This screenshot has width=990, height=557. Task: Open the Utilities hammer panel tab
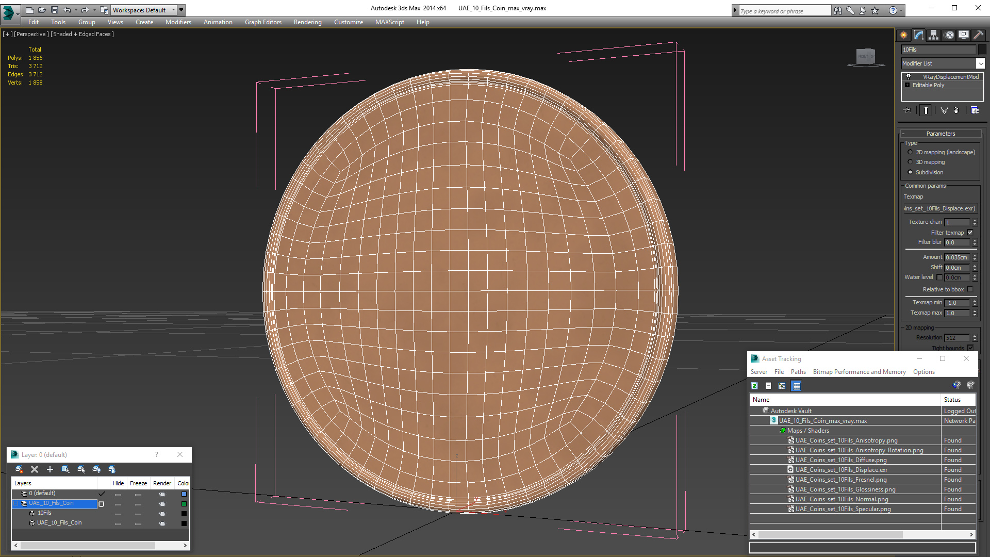(x=978, y=35)
